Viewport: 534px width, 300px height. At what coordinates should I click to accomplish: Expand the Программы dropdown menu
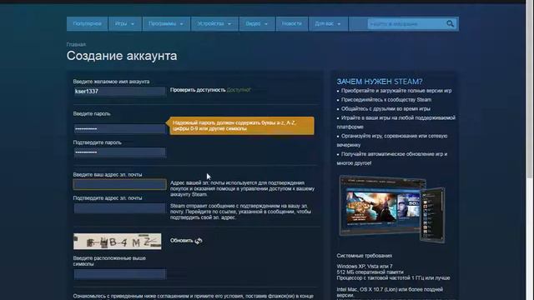pos(166,24)
